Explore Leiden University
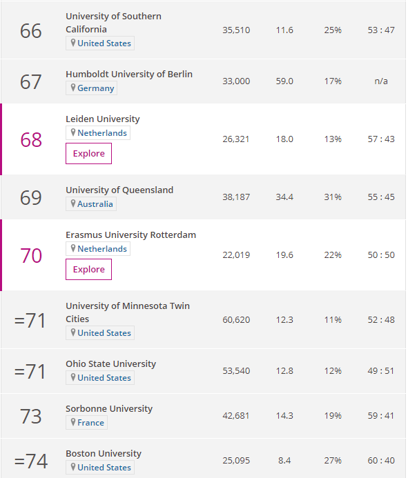This screenshot has width=408, height=478. click(x=89, y=153)
